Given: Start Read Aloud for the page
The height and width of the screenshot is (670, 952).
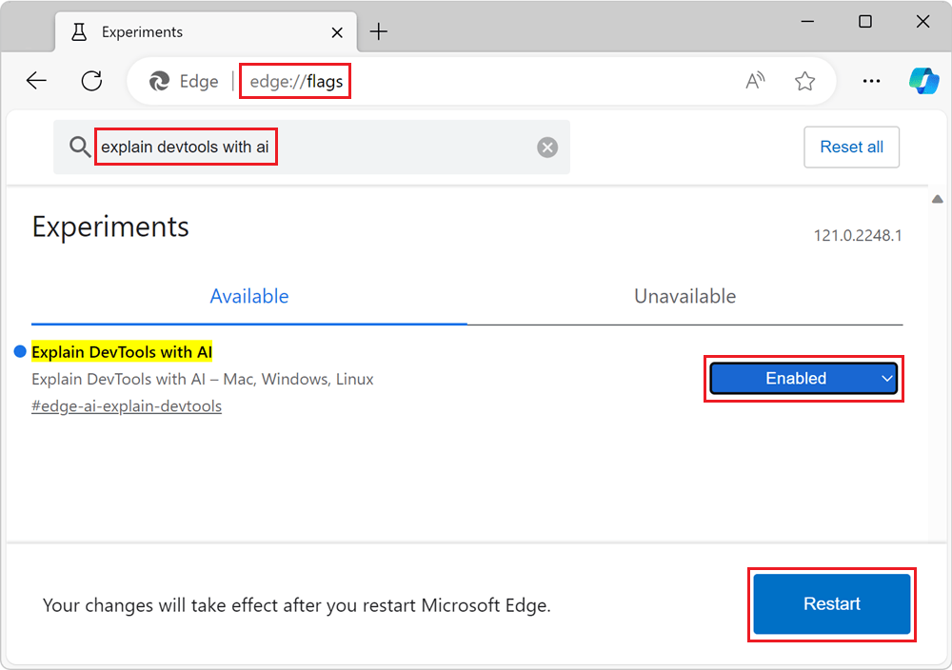Looking at the screenshot, I should (755, 81).
